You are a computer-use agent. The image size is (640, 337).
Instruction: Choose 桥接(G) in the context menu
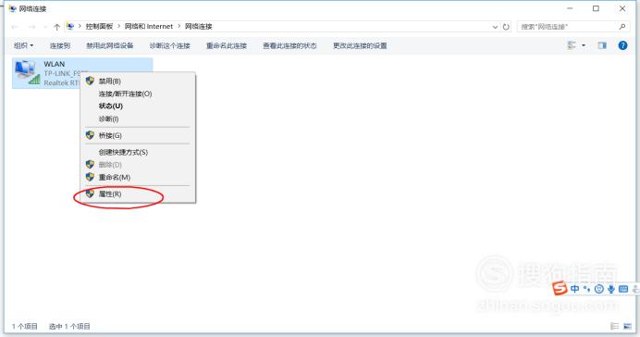pos(138,135)
